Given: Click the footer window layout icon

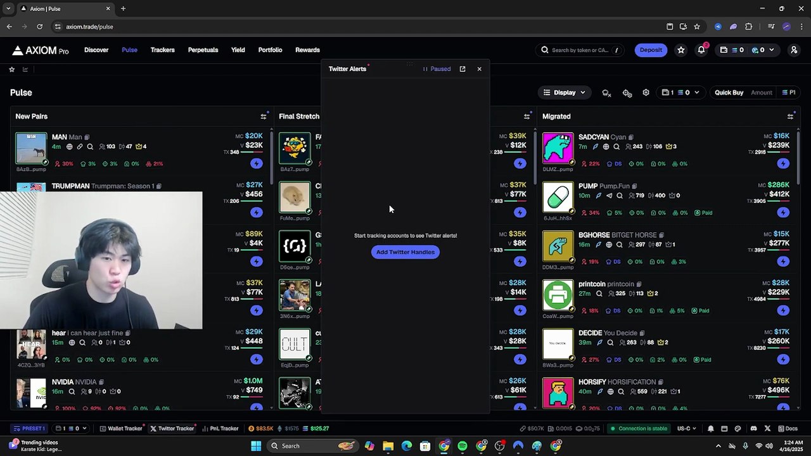Looking at the screenshot, I should pos(724,429).
